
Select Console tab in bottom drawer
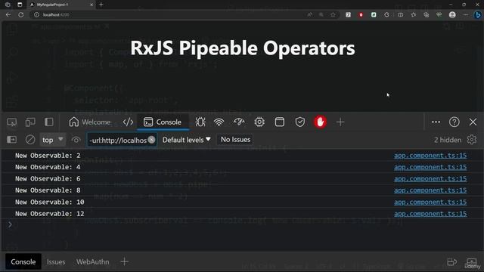click(x=23, y=262)
